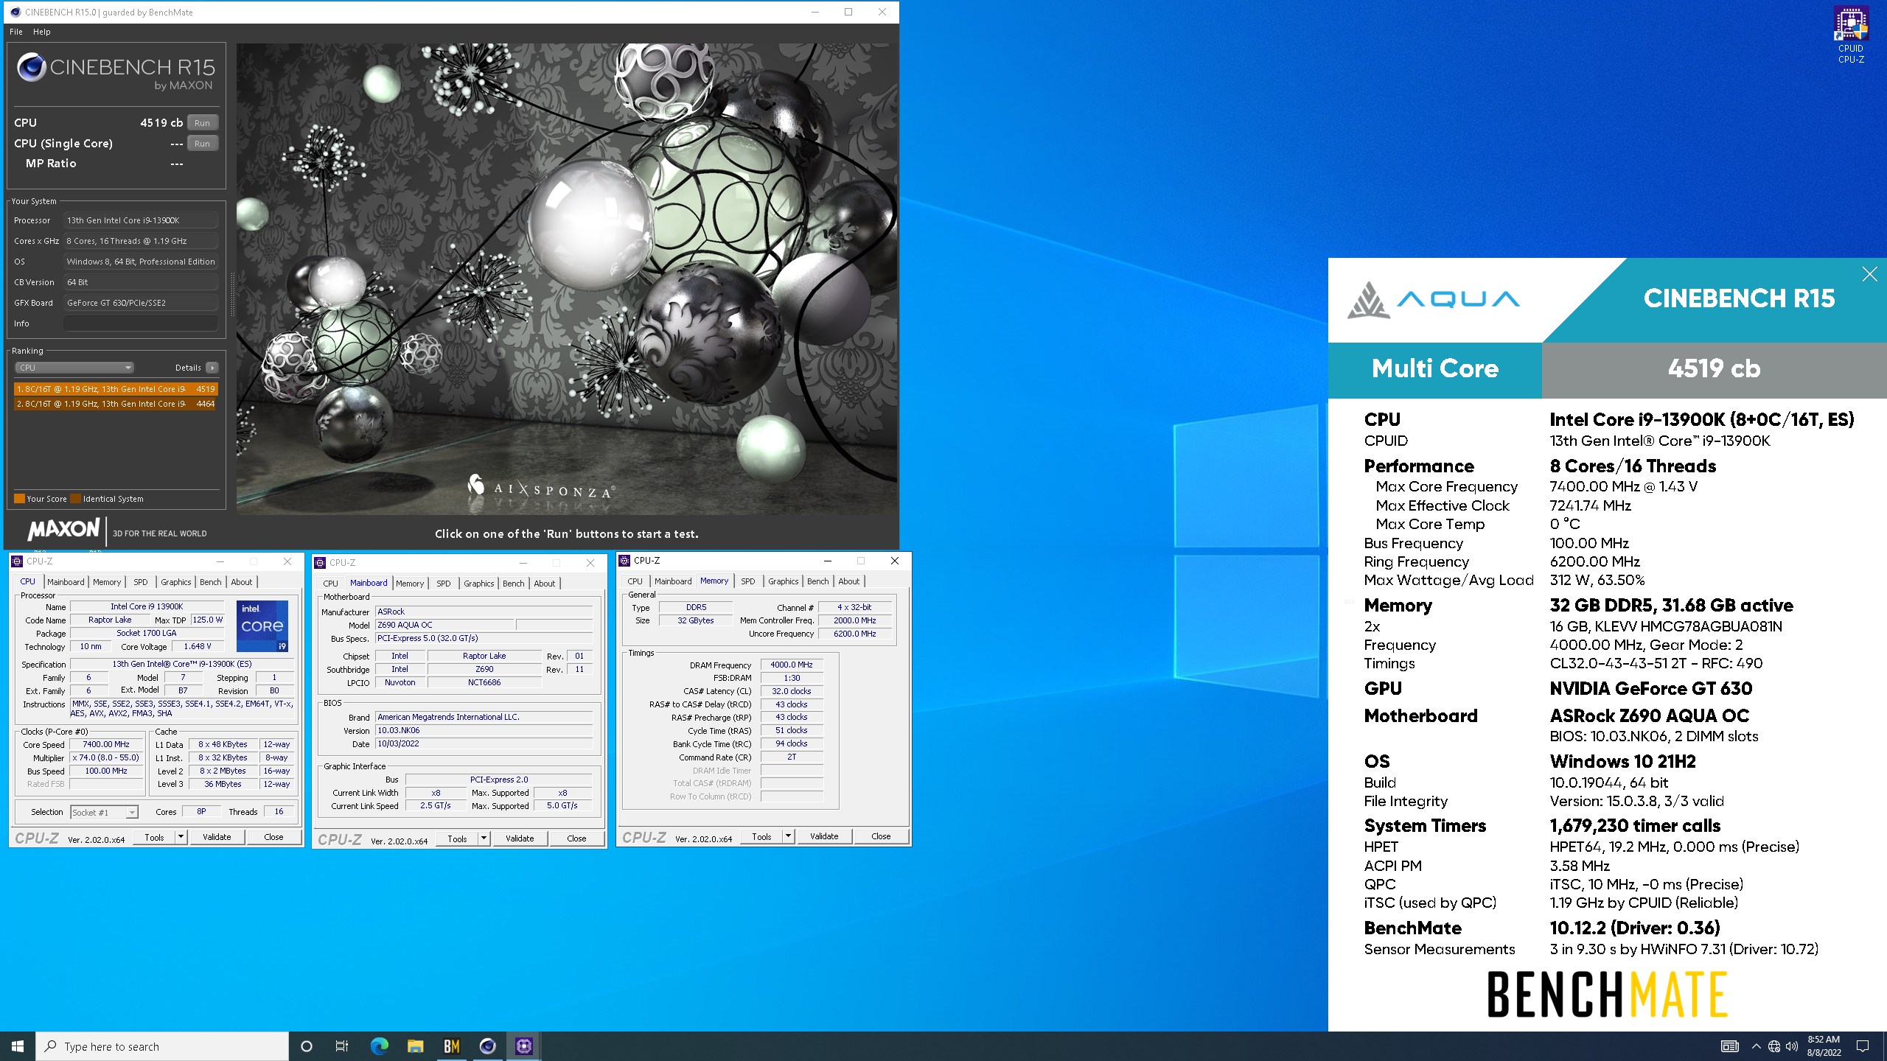Open volume control tray icon
The height and width of the screenshot is (1061, 1887).
coord(1792,1046)
